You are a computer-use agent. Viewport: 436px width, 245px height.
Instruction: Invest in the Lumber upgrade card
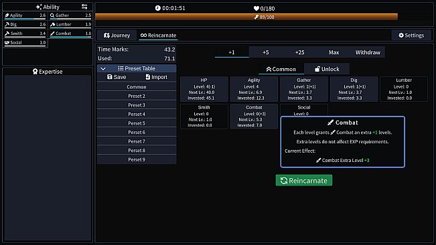(404, 89)
